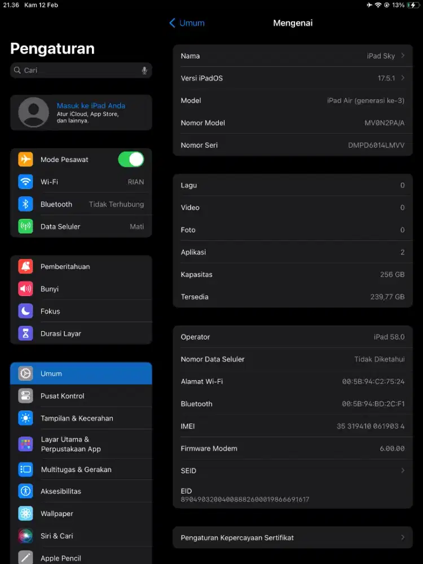The height and width of the screenshot is (564, 423).
Task: Tap the Pemberitahuan bell icon
Action: coord(25,267)
